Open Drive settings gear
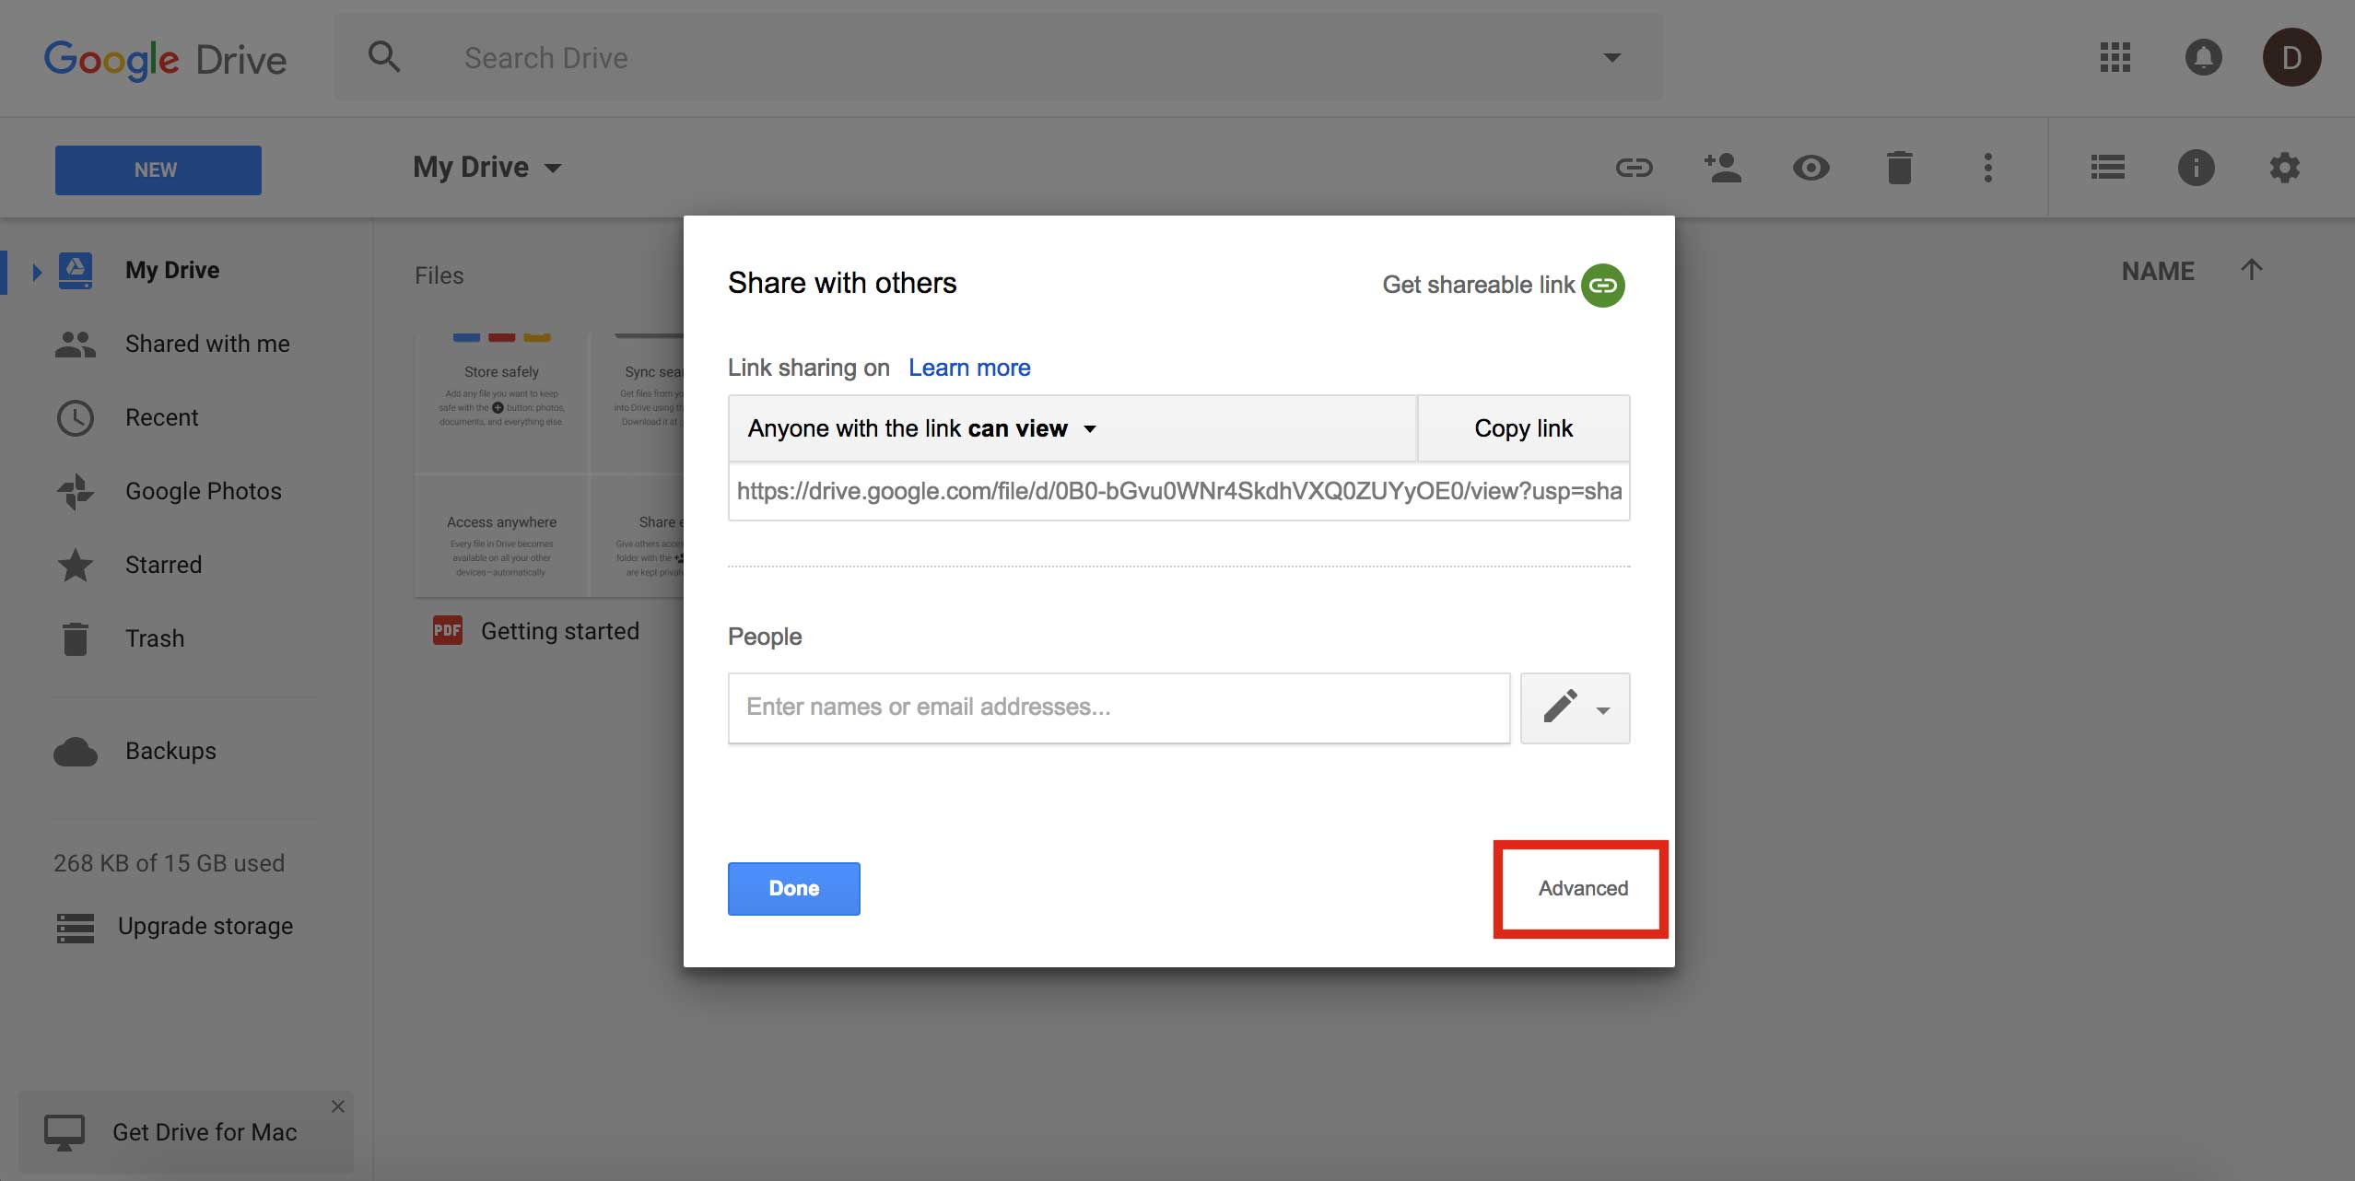Viewport: 2355px width, 1181px height. coord(2285,168)
